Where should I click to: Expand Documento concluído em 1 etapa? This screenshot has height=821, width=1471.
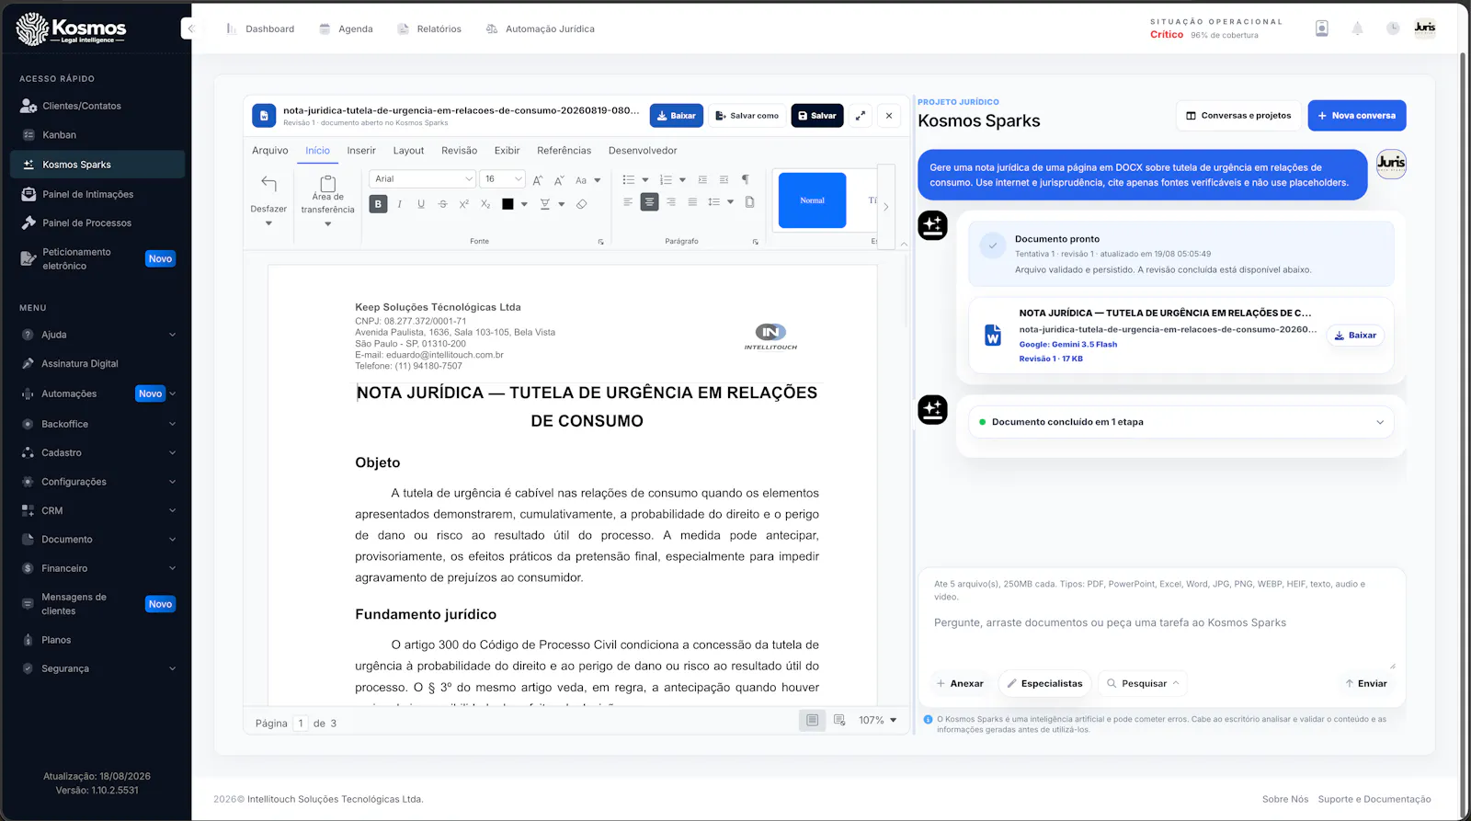pyautogui.click(x=1181, y=422)
